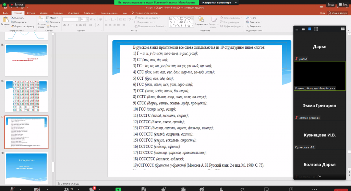This screenshot has height=191, width=351.
Task: Open participants list showing 22
Action: pyautogui.click(x=69, y=189)
